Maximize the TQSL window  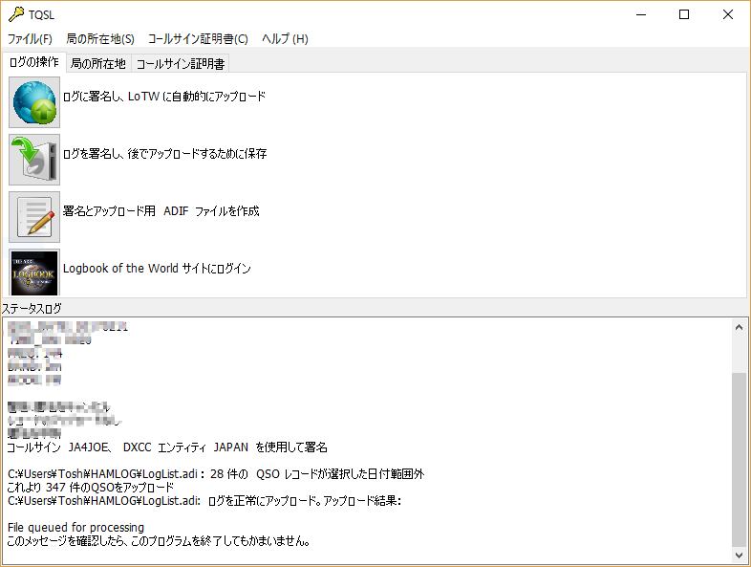684,15
